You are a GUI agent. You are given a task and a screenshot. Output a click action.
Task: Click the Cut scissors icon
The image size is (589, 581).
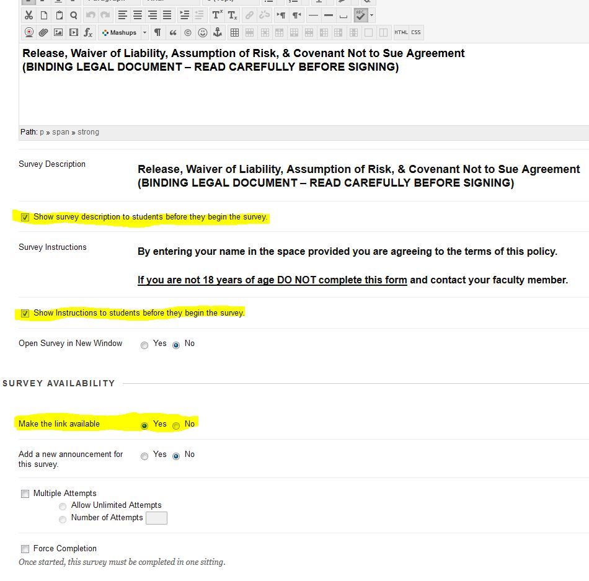[29, 15]
